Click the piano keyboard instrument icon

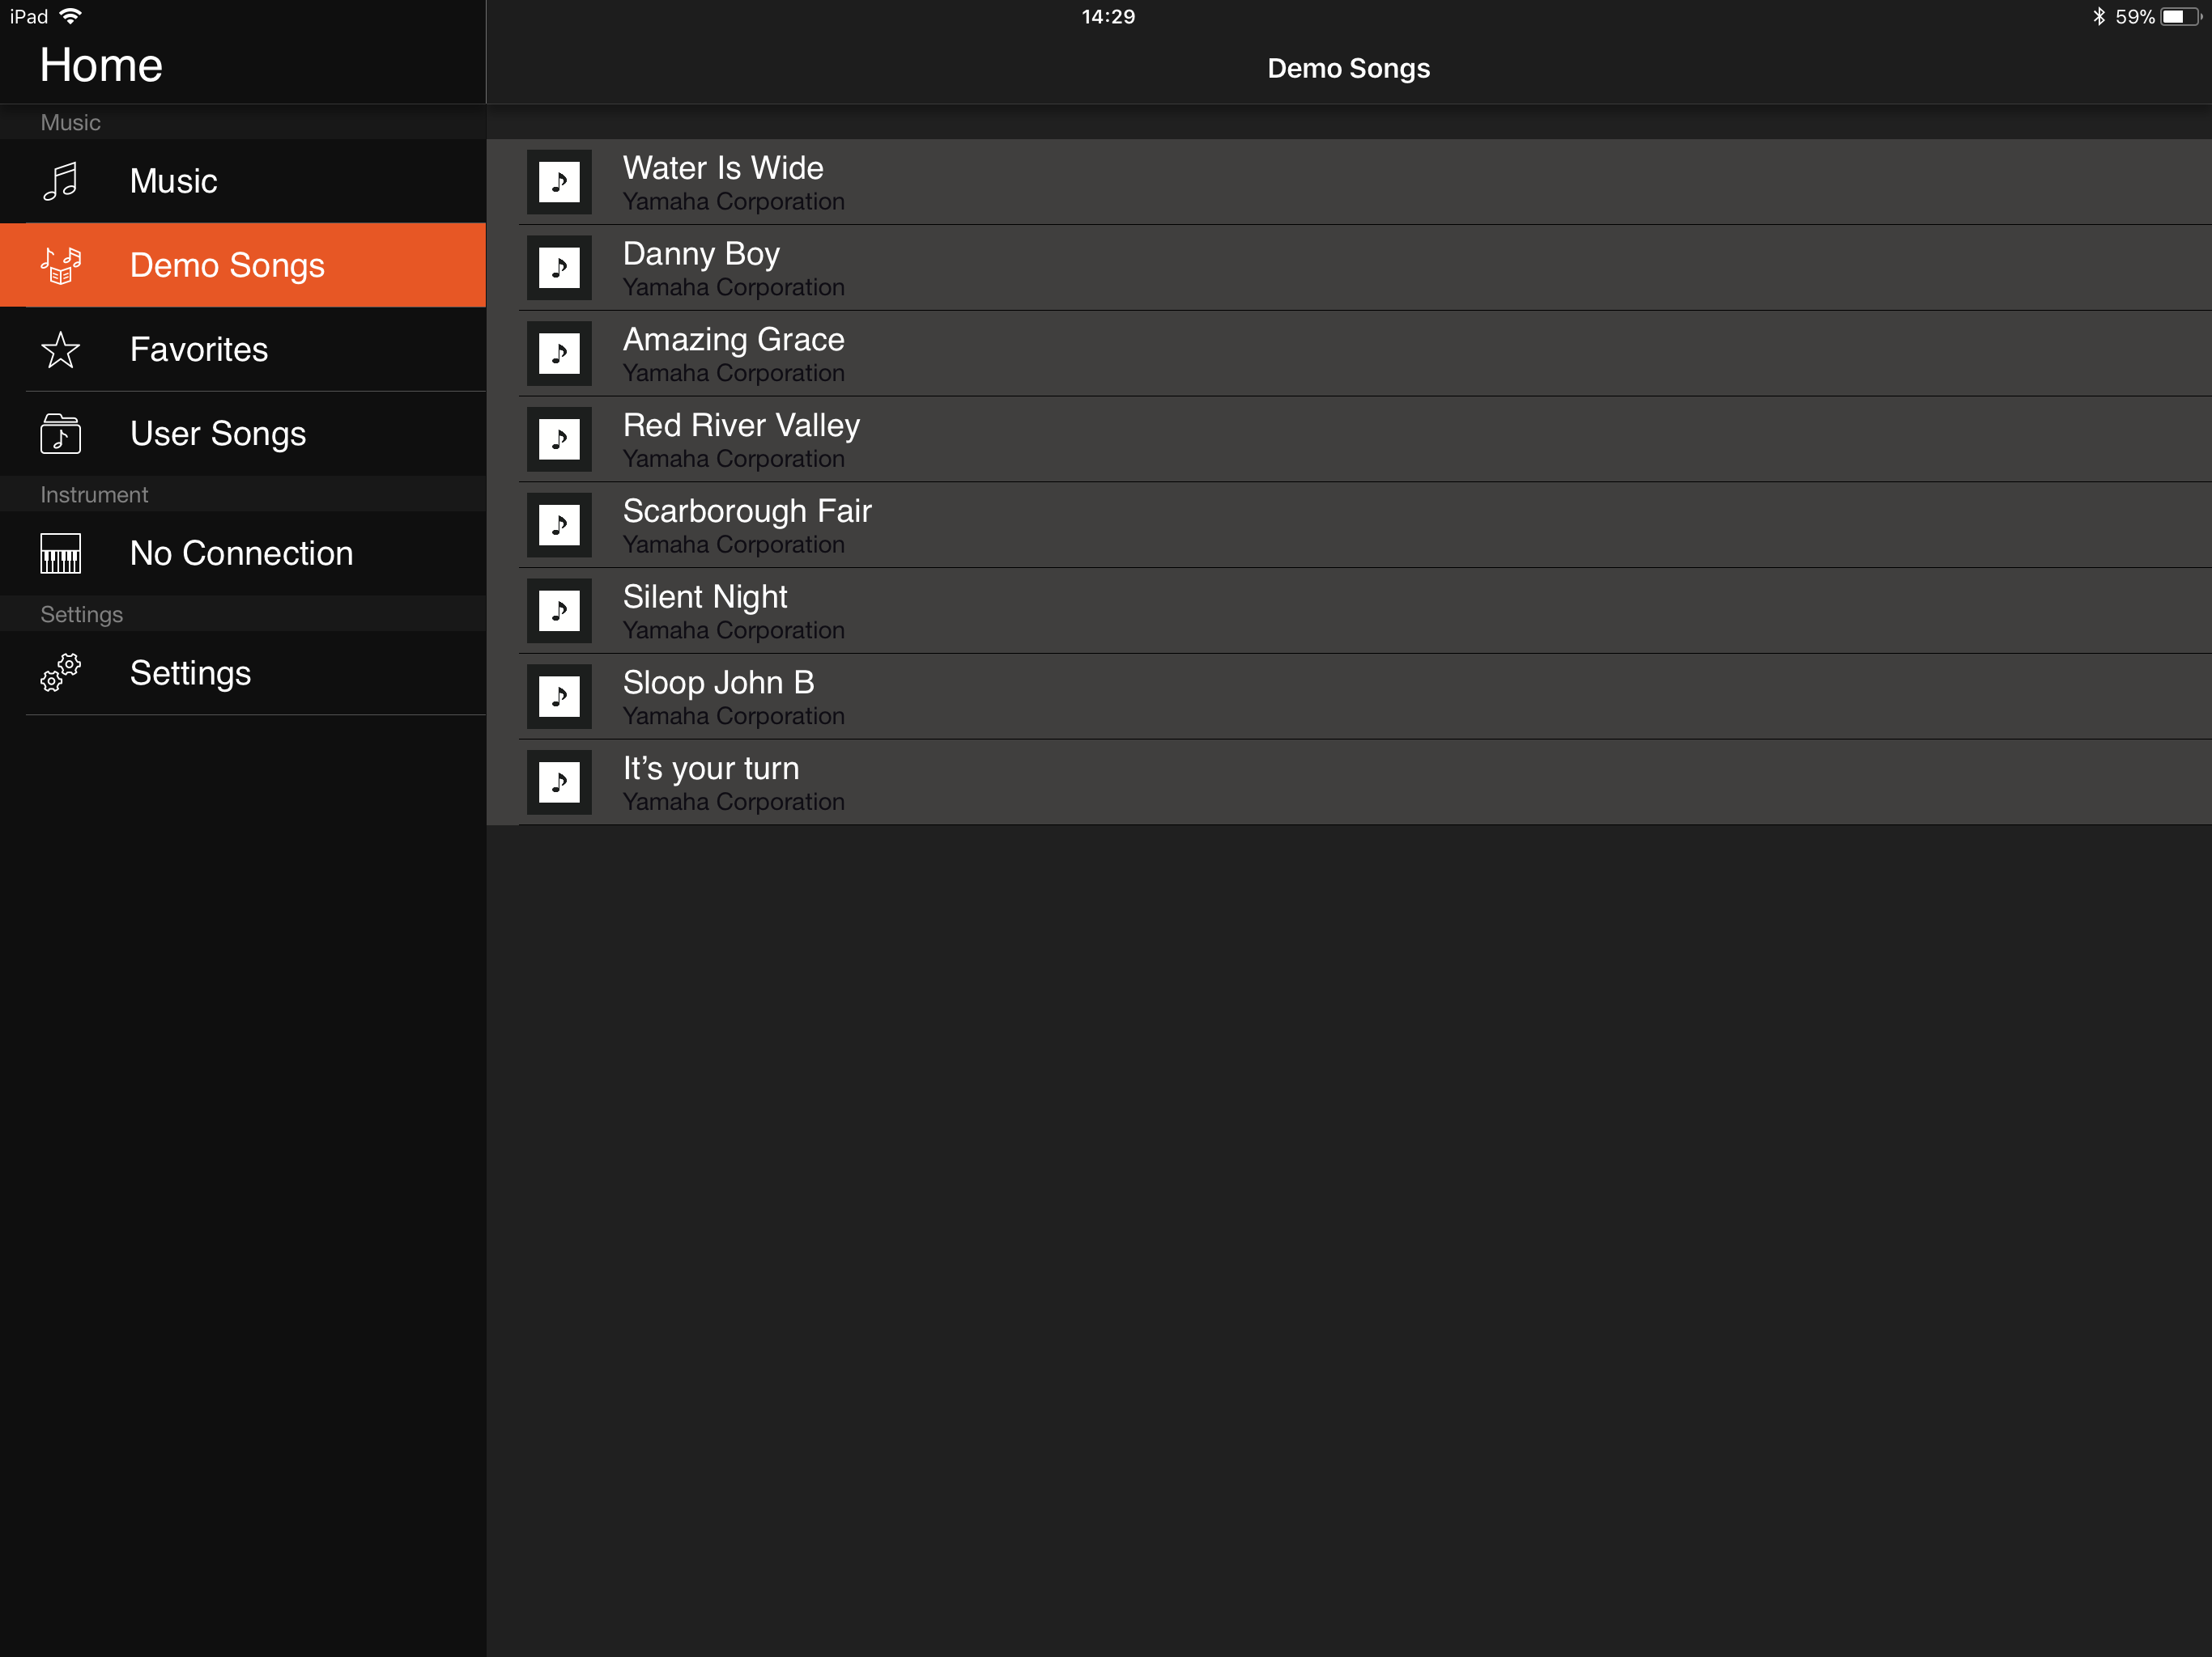coord(60,553)
